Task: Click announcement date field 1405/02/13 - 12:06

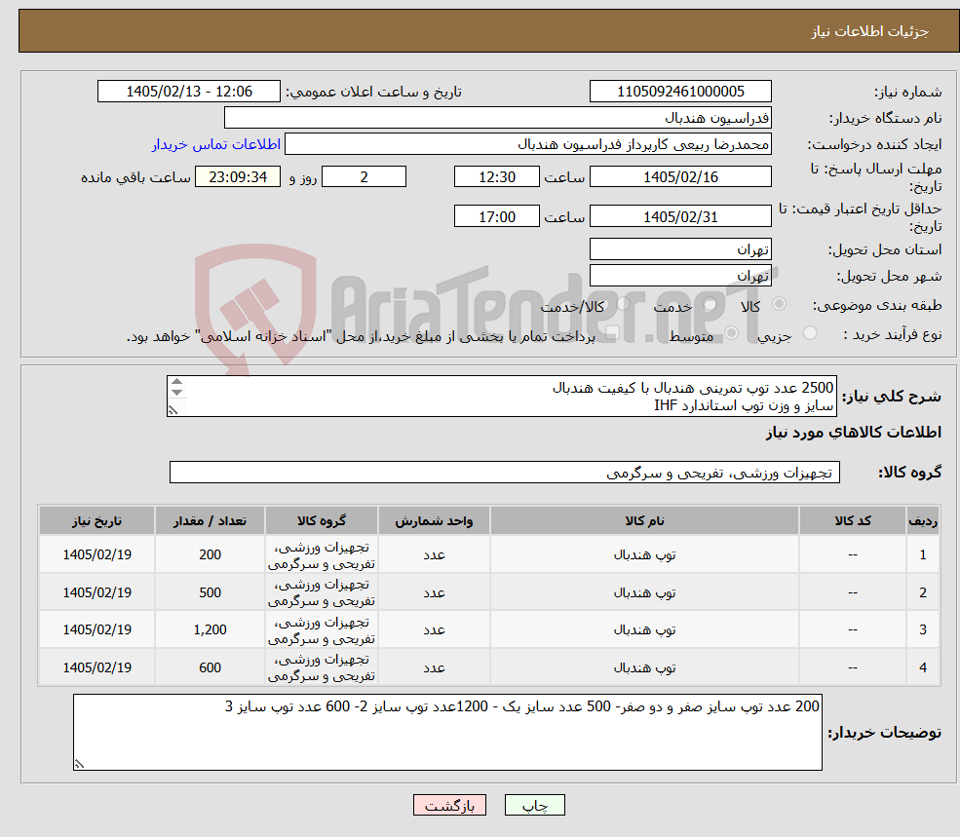Action: coord(188,92)
